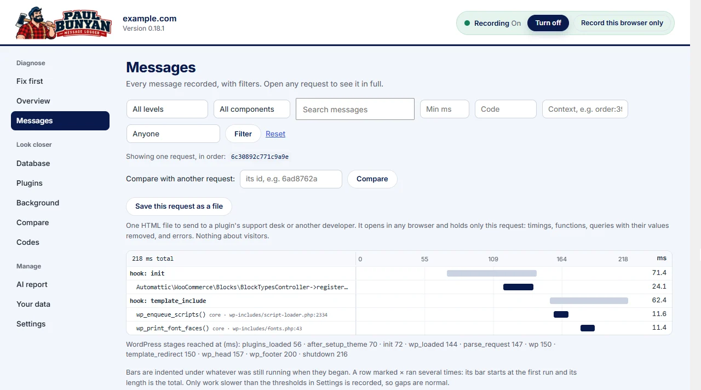The image size is (701, 390).
Task: Click Save this request as a file
Action: tap(179, 207)
